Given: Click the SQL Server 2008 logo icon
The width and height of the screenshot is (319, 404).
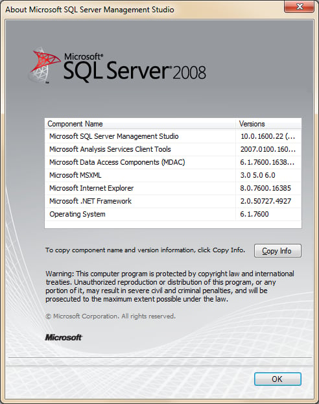Looking at the screenshot, I should coord(44,65).
